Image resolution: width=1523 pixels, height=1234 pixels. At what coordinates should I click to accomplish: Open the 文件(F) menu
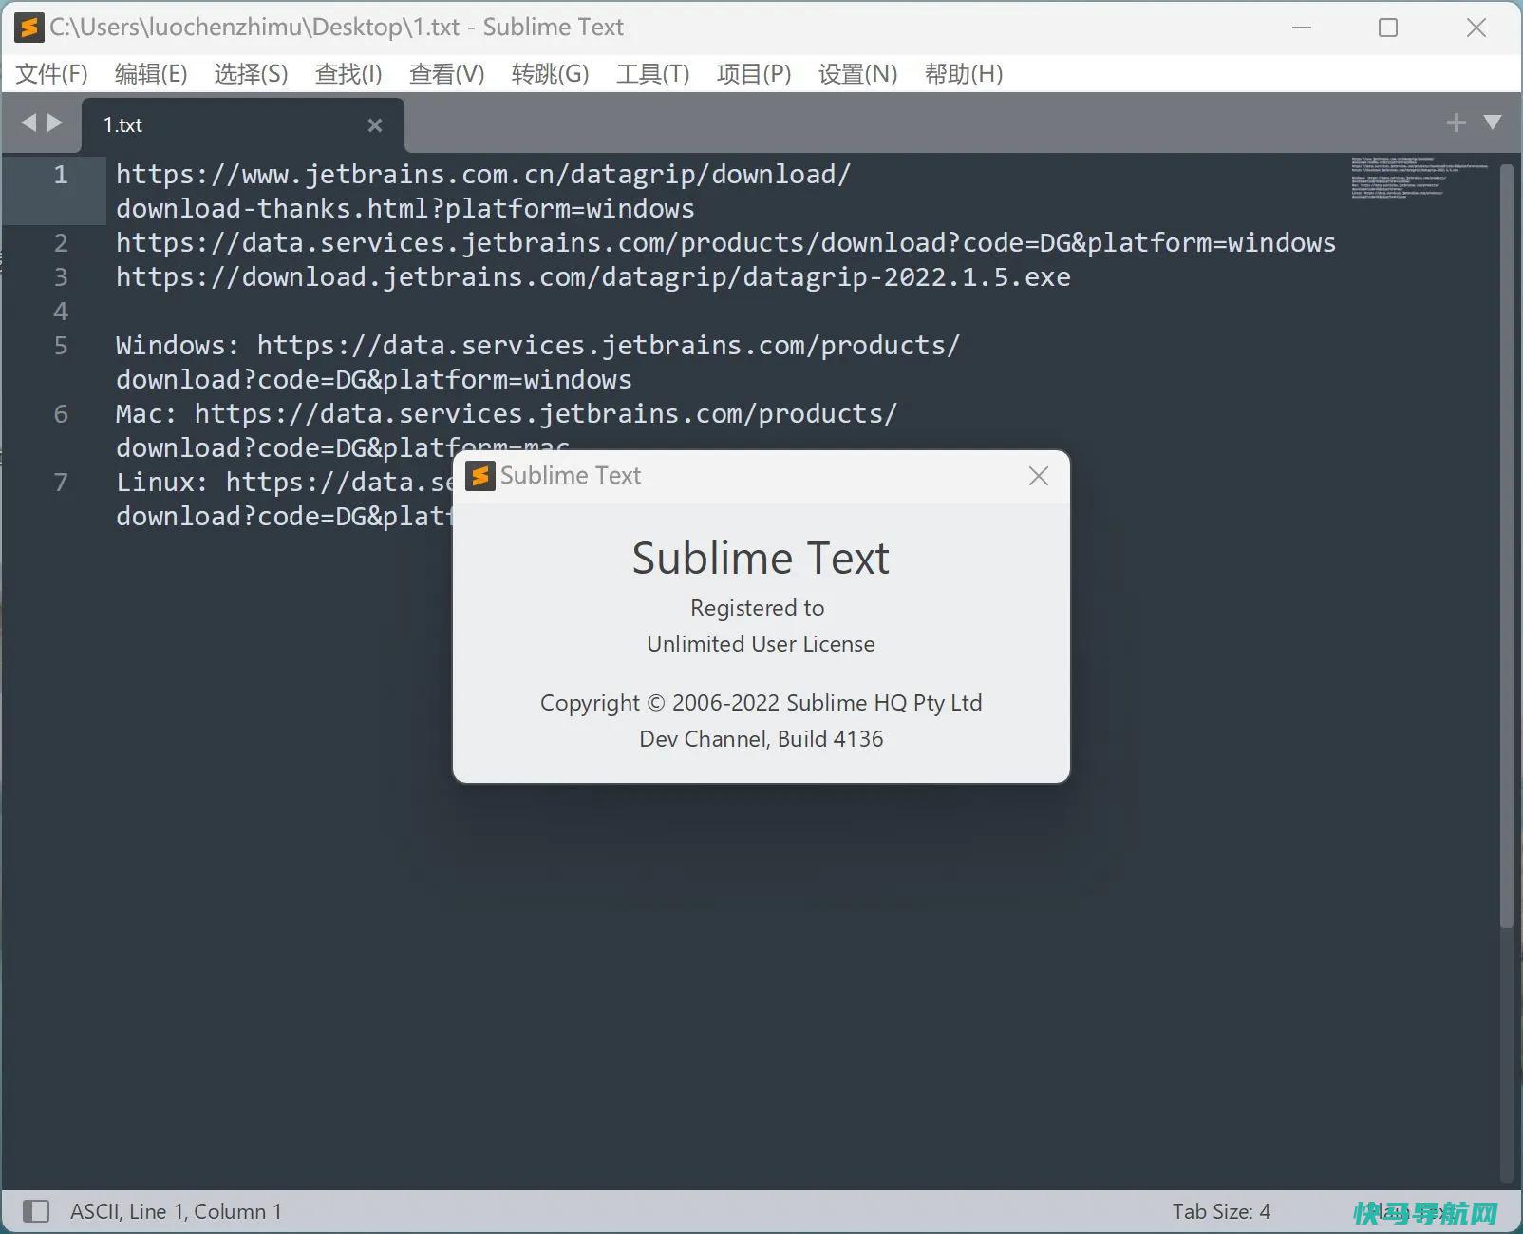point(52,74)
